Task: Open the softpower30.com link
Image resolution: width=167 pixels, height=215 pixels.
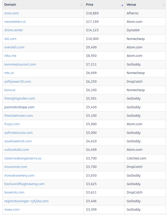Action: point(17,81)
